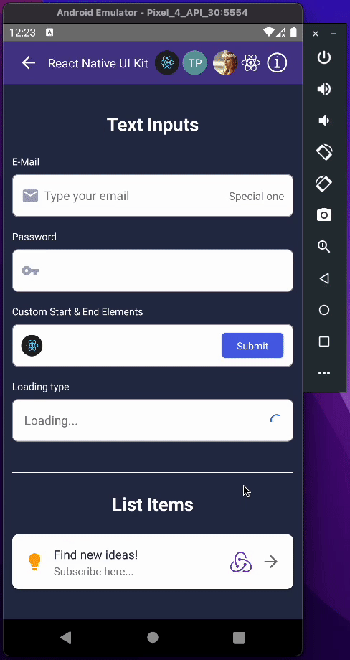Click the emulator power button
The image size is (350, 660).
coord(324,57)
